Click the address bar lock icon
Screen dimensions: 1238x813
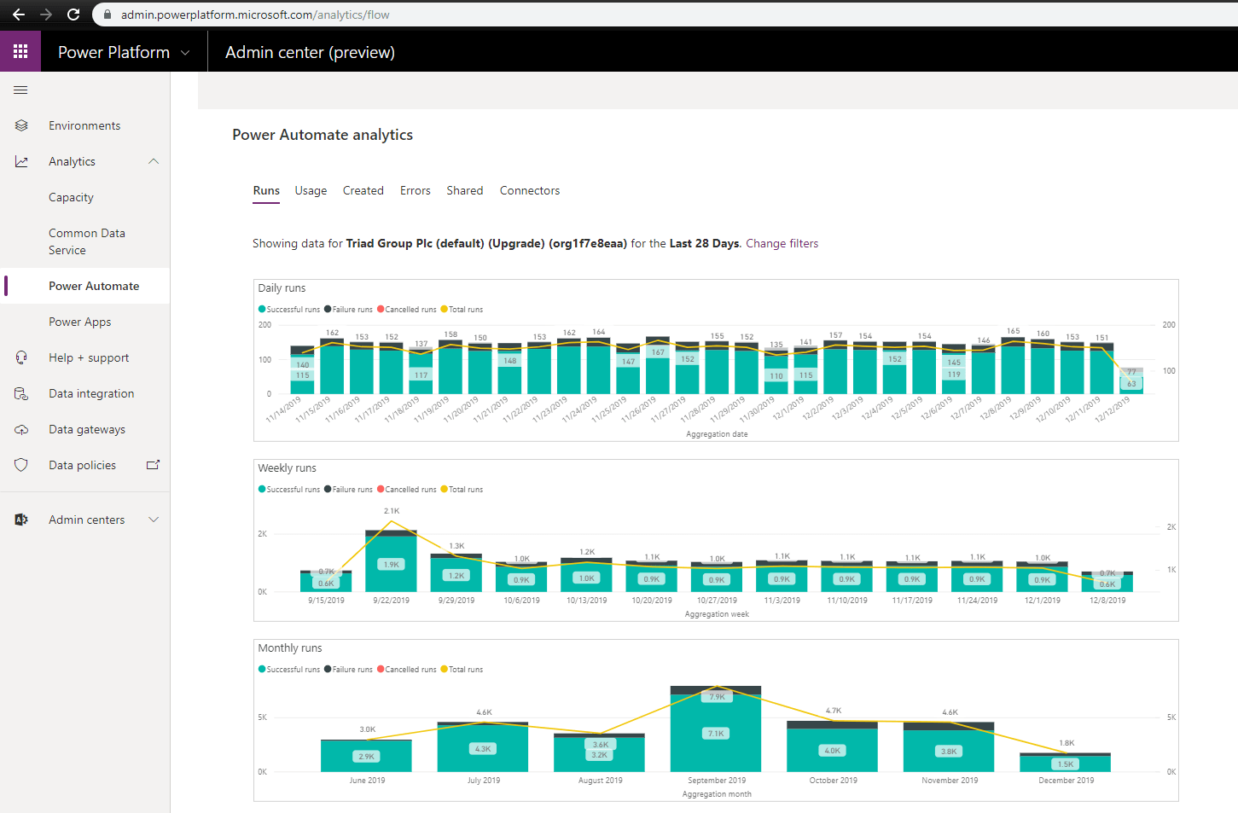click(108, 15)
